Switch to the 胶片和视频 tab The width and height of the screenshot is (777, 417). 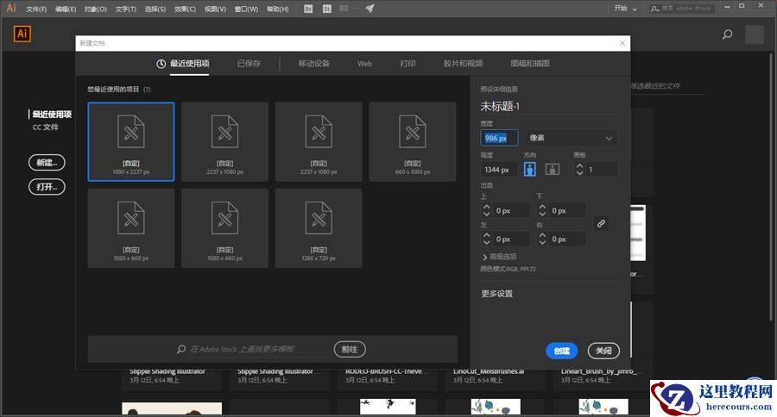463,63
